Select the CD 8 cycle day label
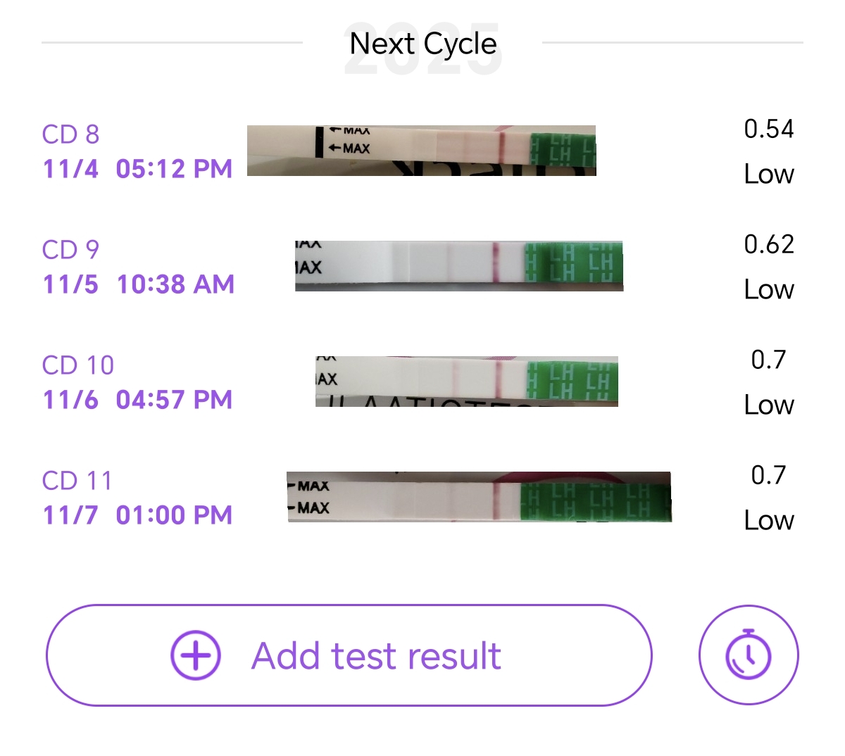 click(x=70, y=134)
